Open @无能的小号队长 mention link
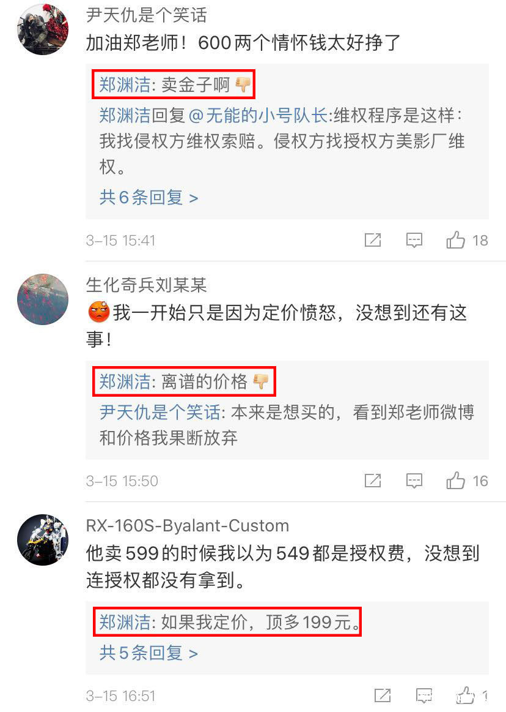The image size is (506, 712). click(x=257, y=115)
